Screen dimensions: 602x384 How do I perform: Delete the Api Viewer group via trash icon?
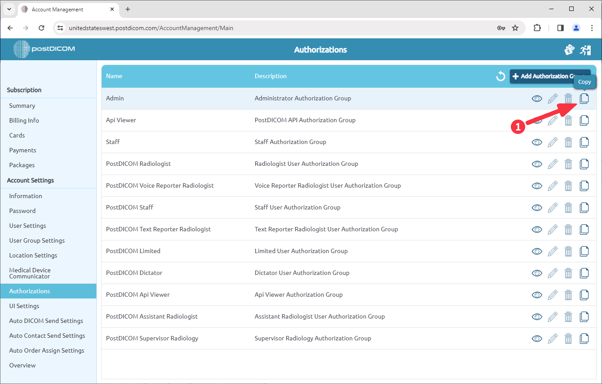point(568,120)
